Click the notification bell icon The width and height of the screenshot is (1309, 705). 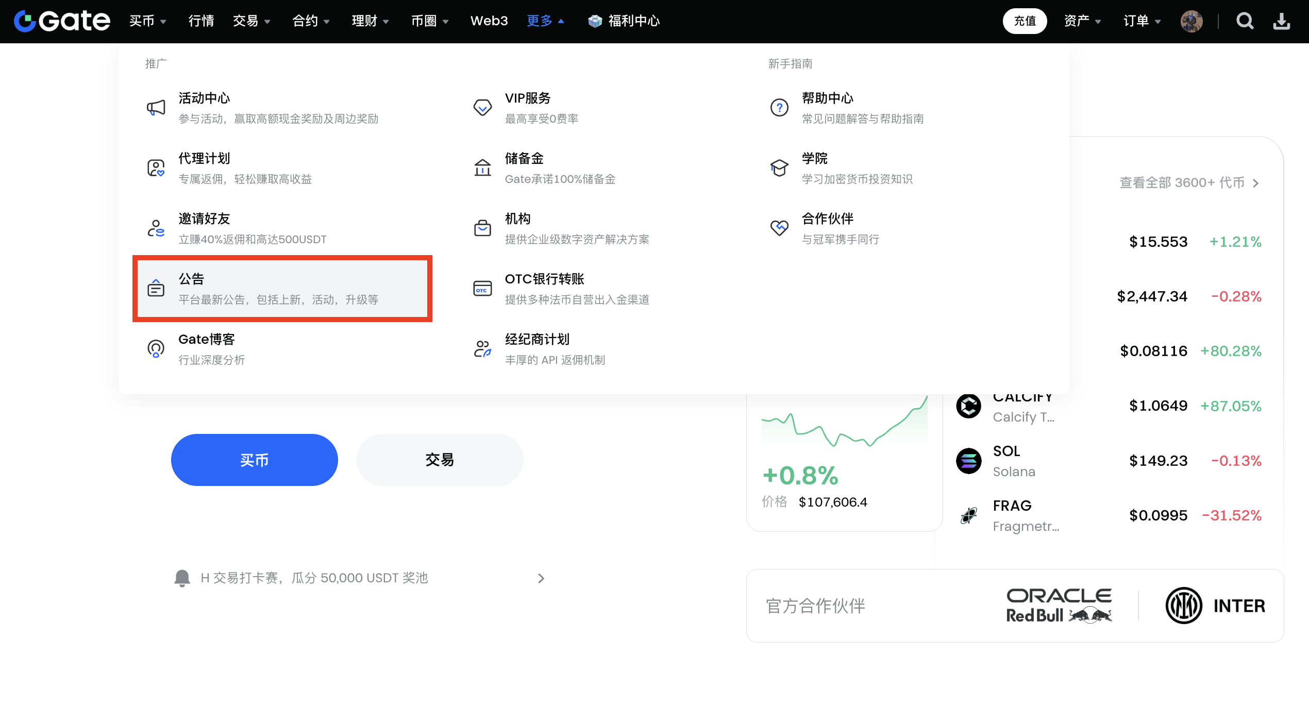(x=182, y=578)
